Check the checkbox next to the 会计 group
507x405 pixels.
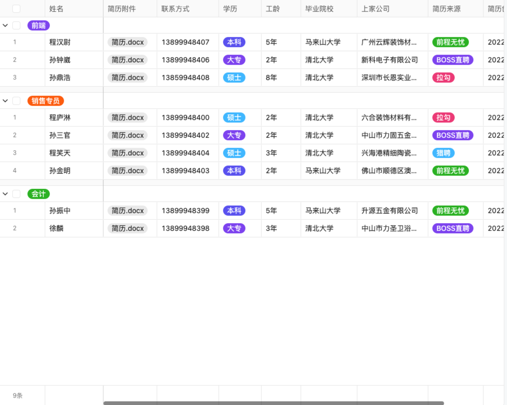(17, 193)
